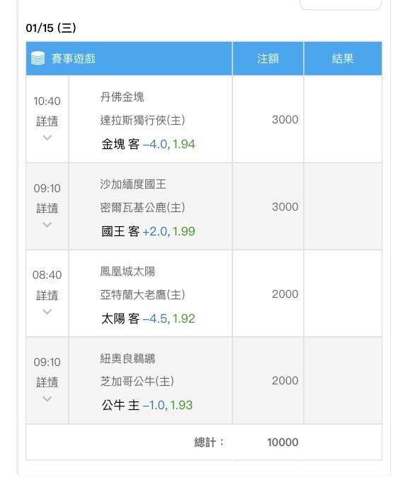This screenshot has height=483, width=396.
Task: Click the stacked coins icon in header
Action: 38,58
